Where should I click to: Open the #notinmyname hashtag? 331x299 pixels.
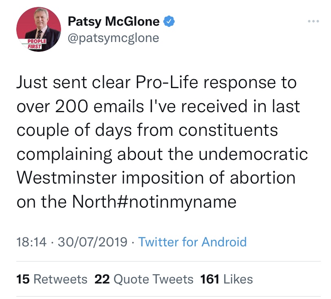click(x=180, y=202)
